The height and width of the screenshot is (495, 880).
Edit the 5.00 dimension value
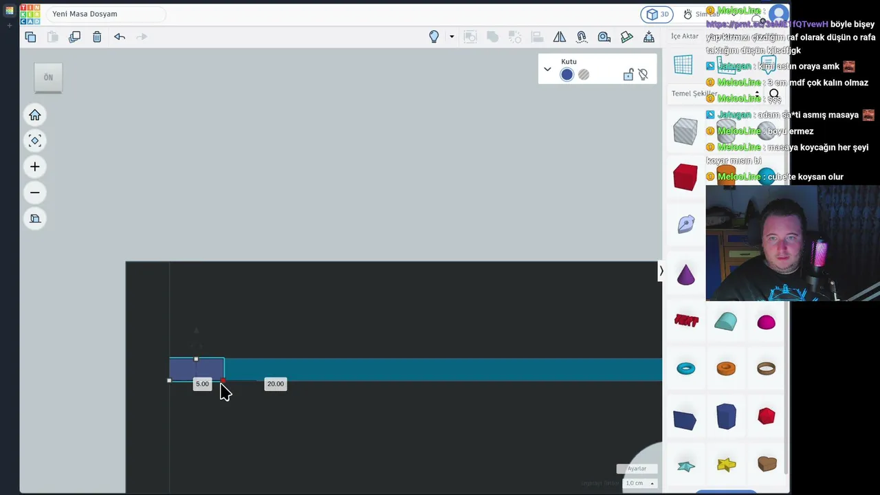click(202, 384)
